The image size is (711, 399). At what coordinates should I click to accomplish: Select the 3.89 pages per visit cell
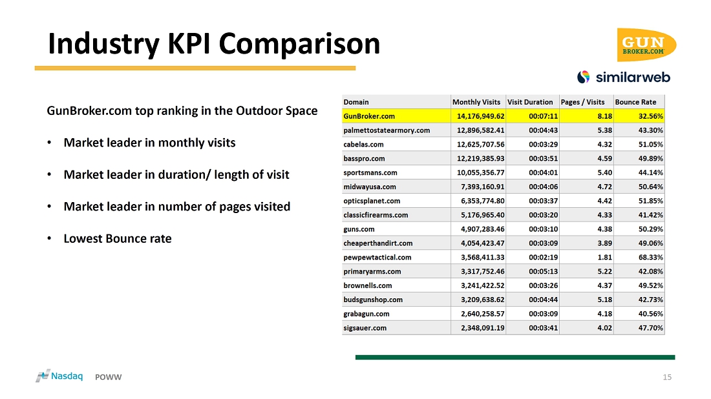click(x=586, y=243)
